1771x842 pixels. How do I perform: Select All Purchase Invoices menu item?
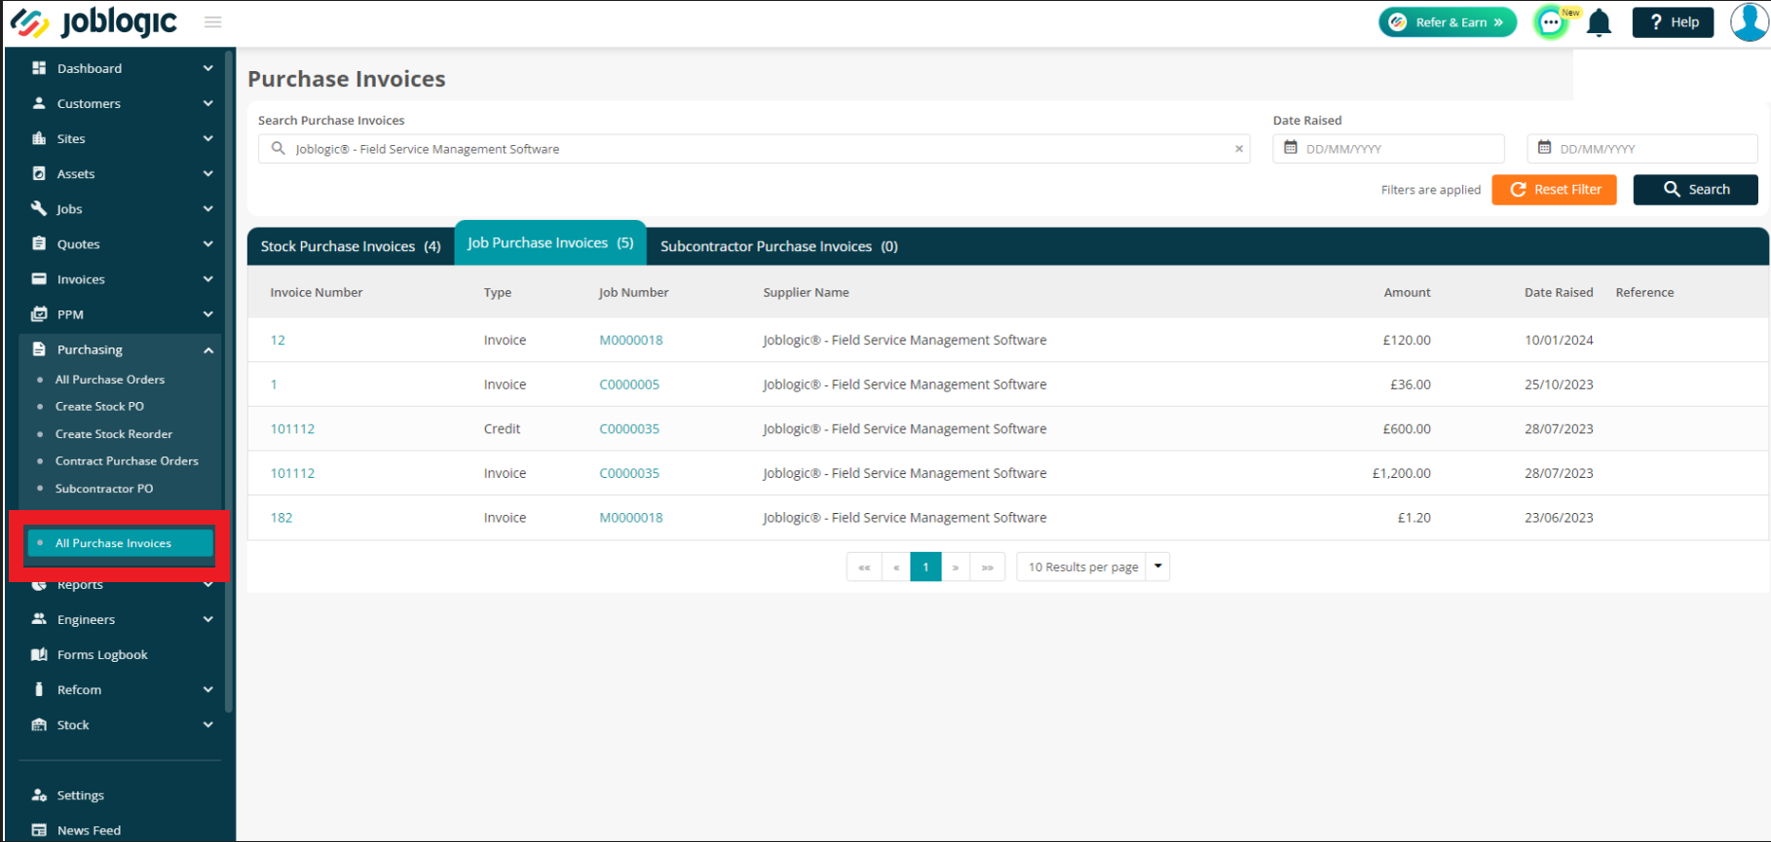pos(121,543)
